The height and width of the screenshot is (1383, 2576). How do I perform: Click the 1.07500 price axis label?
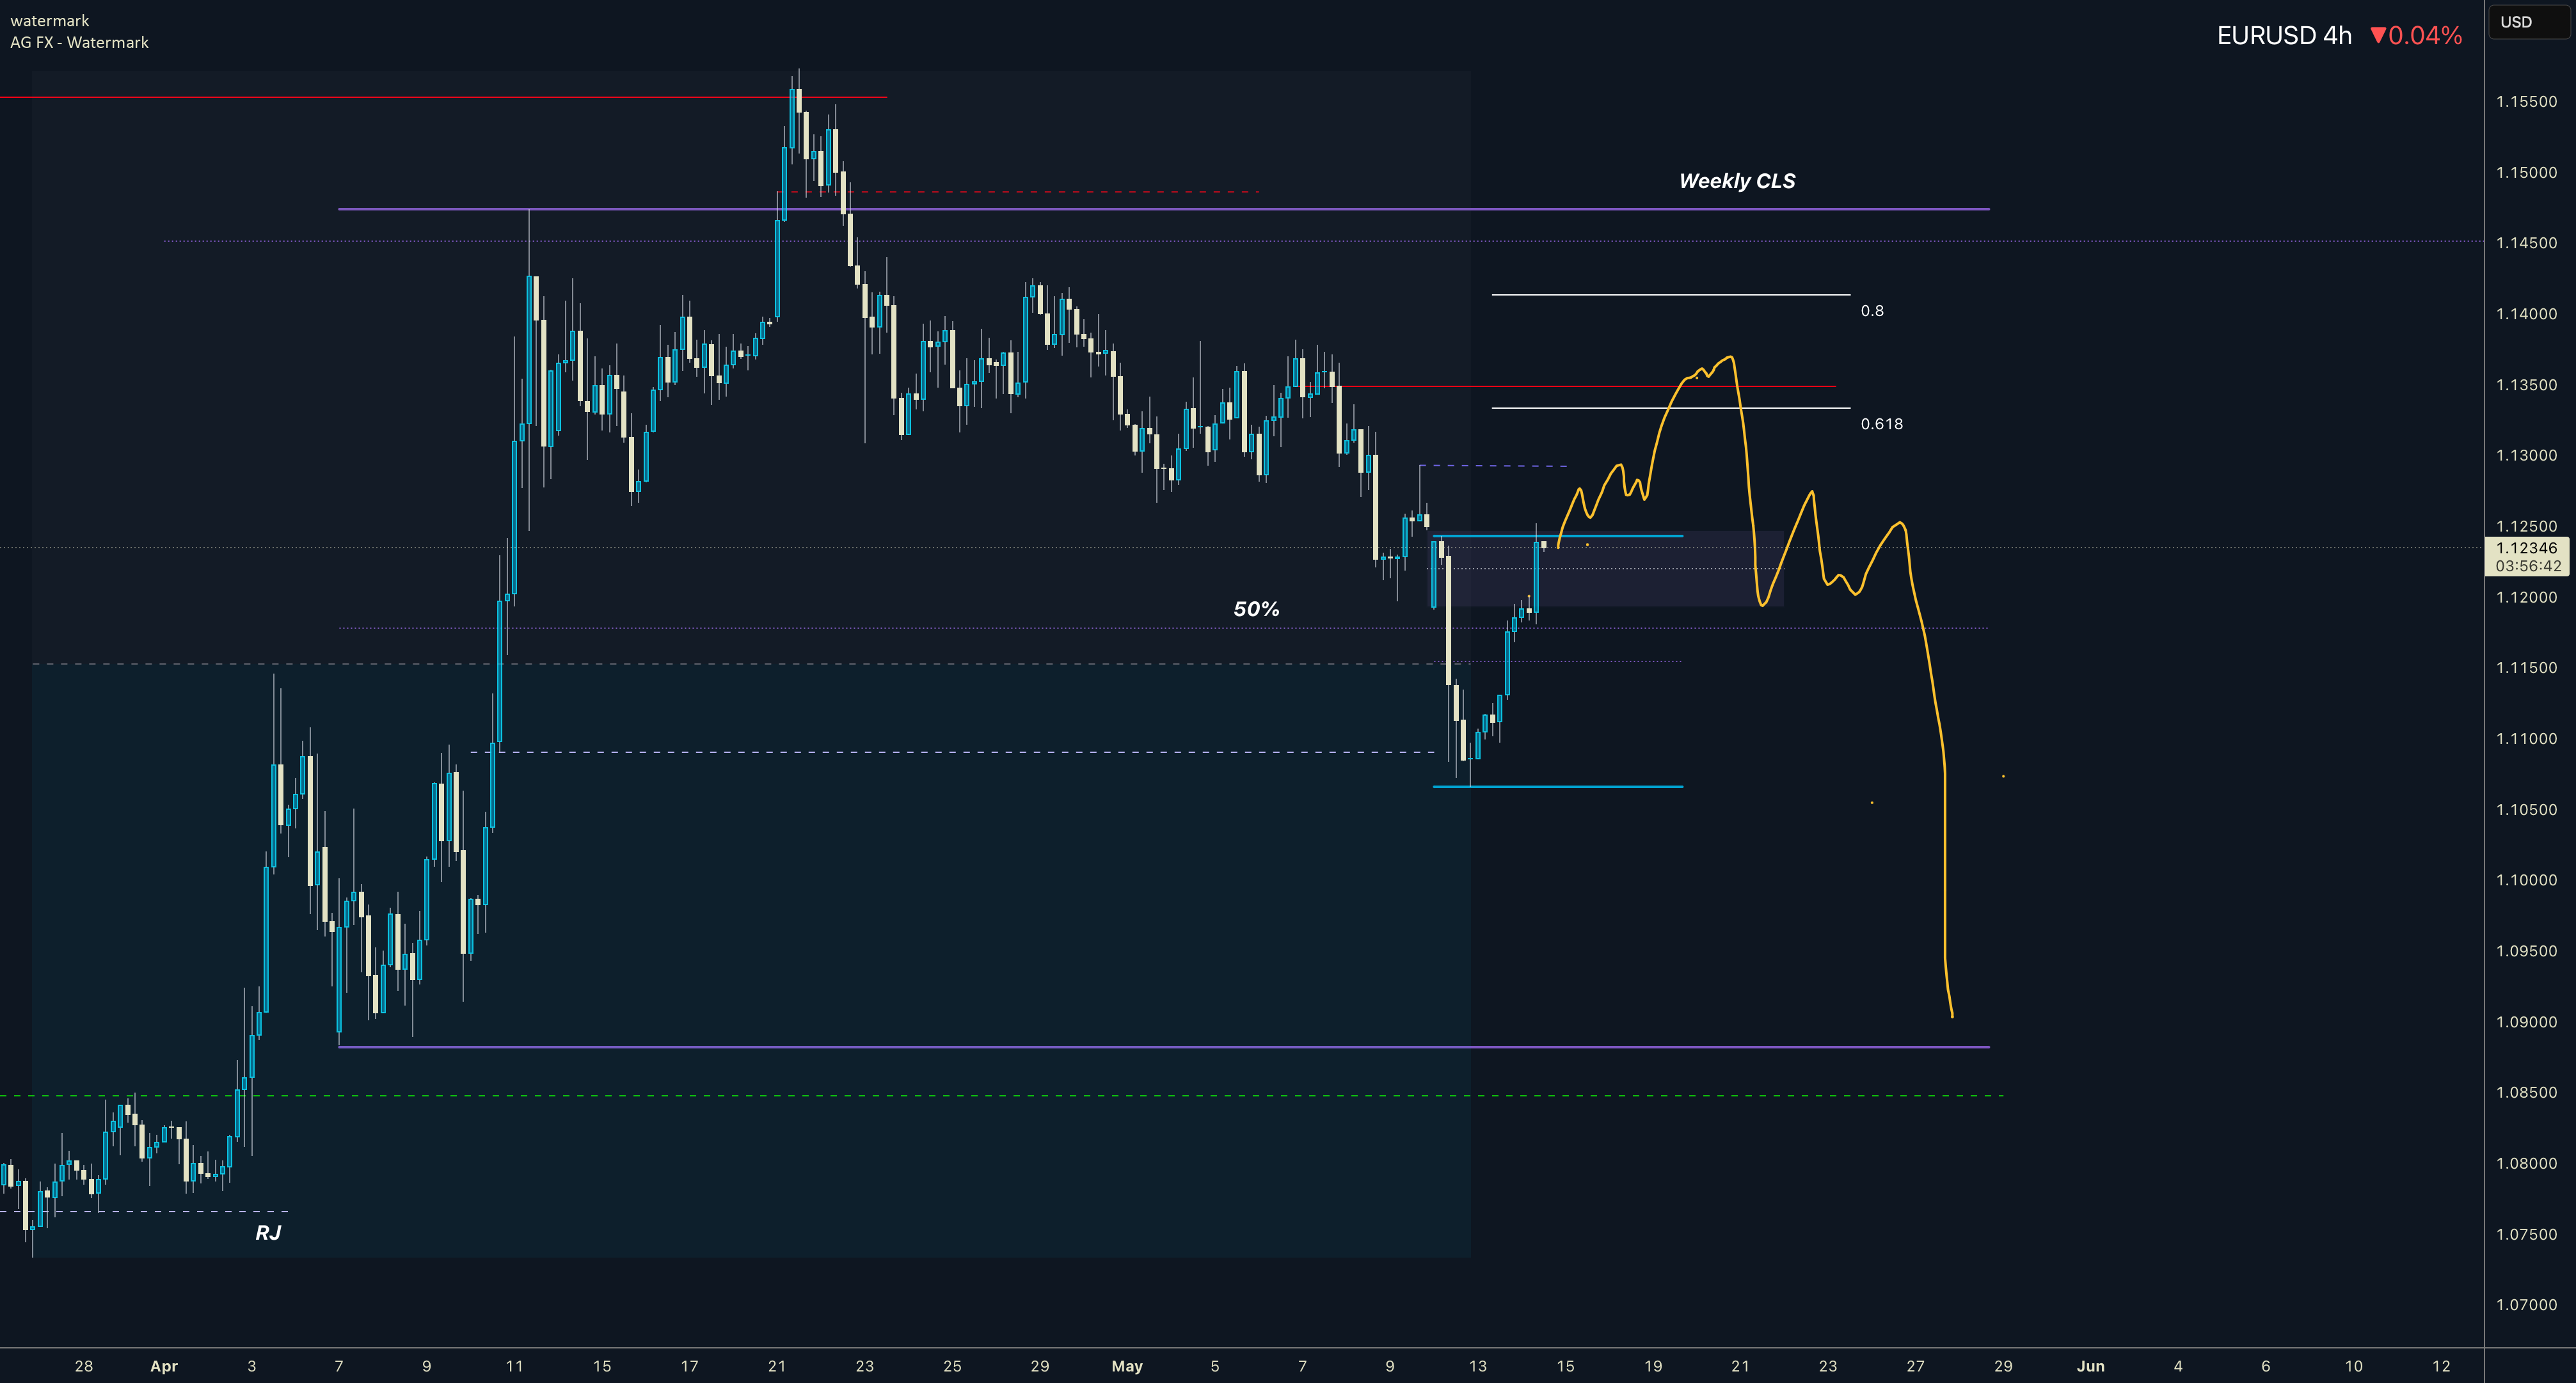[x=2526, y=1234]
